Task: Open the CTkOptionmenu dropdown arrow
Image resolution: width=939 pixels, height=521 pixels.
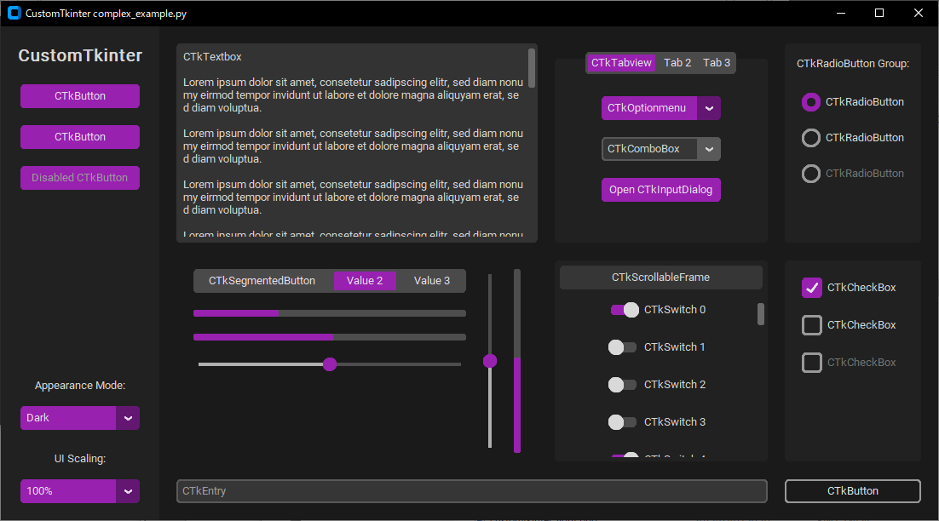Action: tap(709, 108)
